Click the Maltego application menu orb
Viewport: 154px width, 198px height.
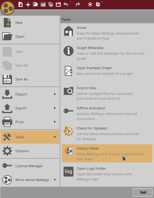point(8,8)
